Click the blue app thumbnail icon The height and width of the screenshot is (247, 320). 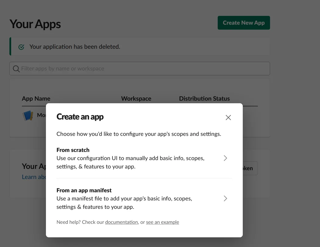coord(28,116)
